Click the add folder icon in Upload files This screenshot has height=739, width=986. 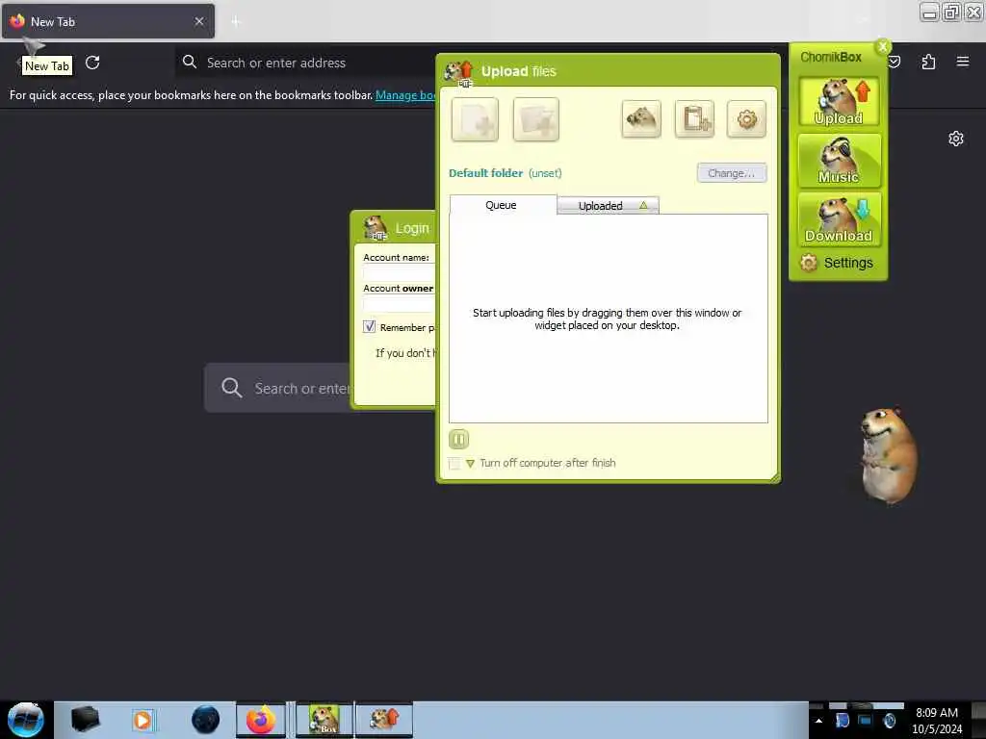(x=535, y=119)
